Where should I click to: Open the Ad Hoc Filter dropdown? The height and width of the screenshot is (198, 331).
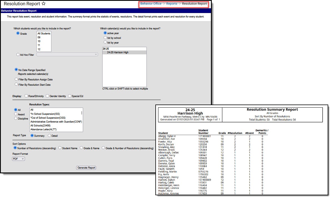pyautogui.click(x=67, y=54)
